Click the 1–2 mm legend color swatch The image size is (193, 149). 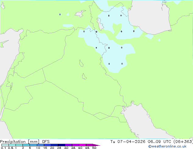(19, 145)
